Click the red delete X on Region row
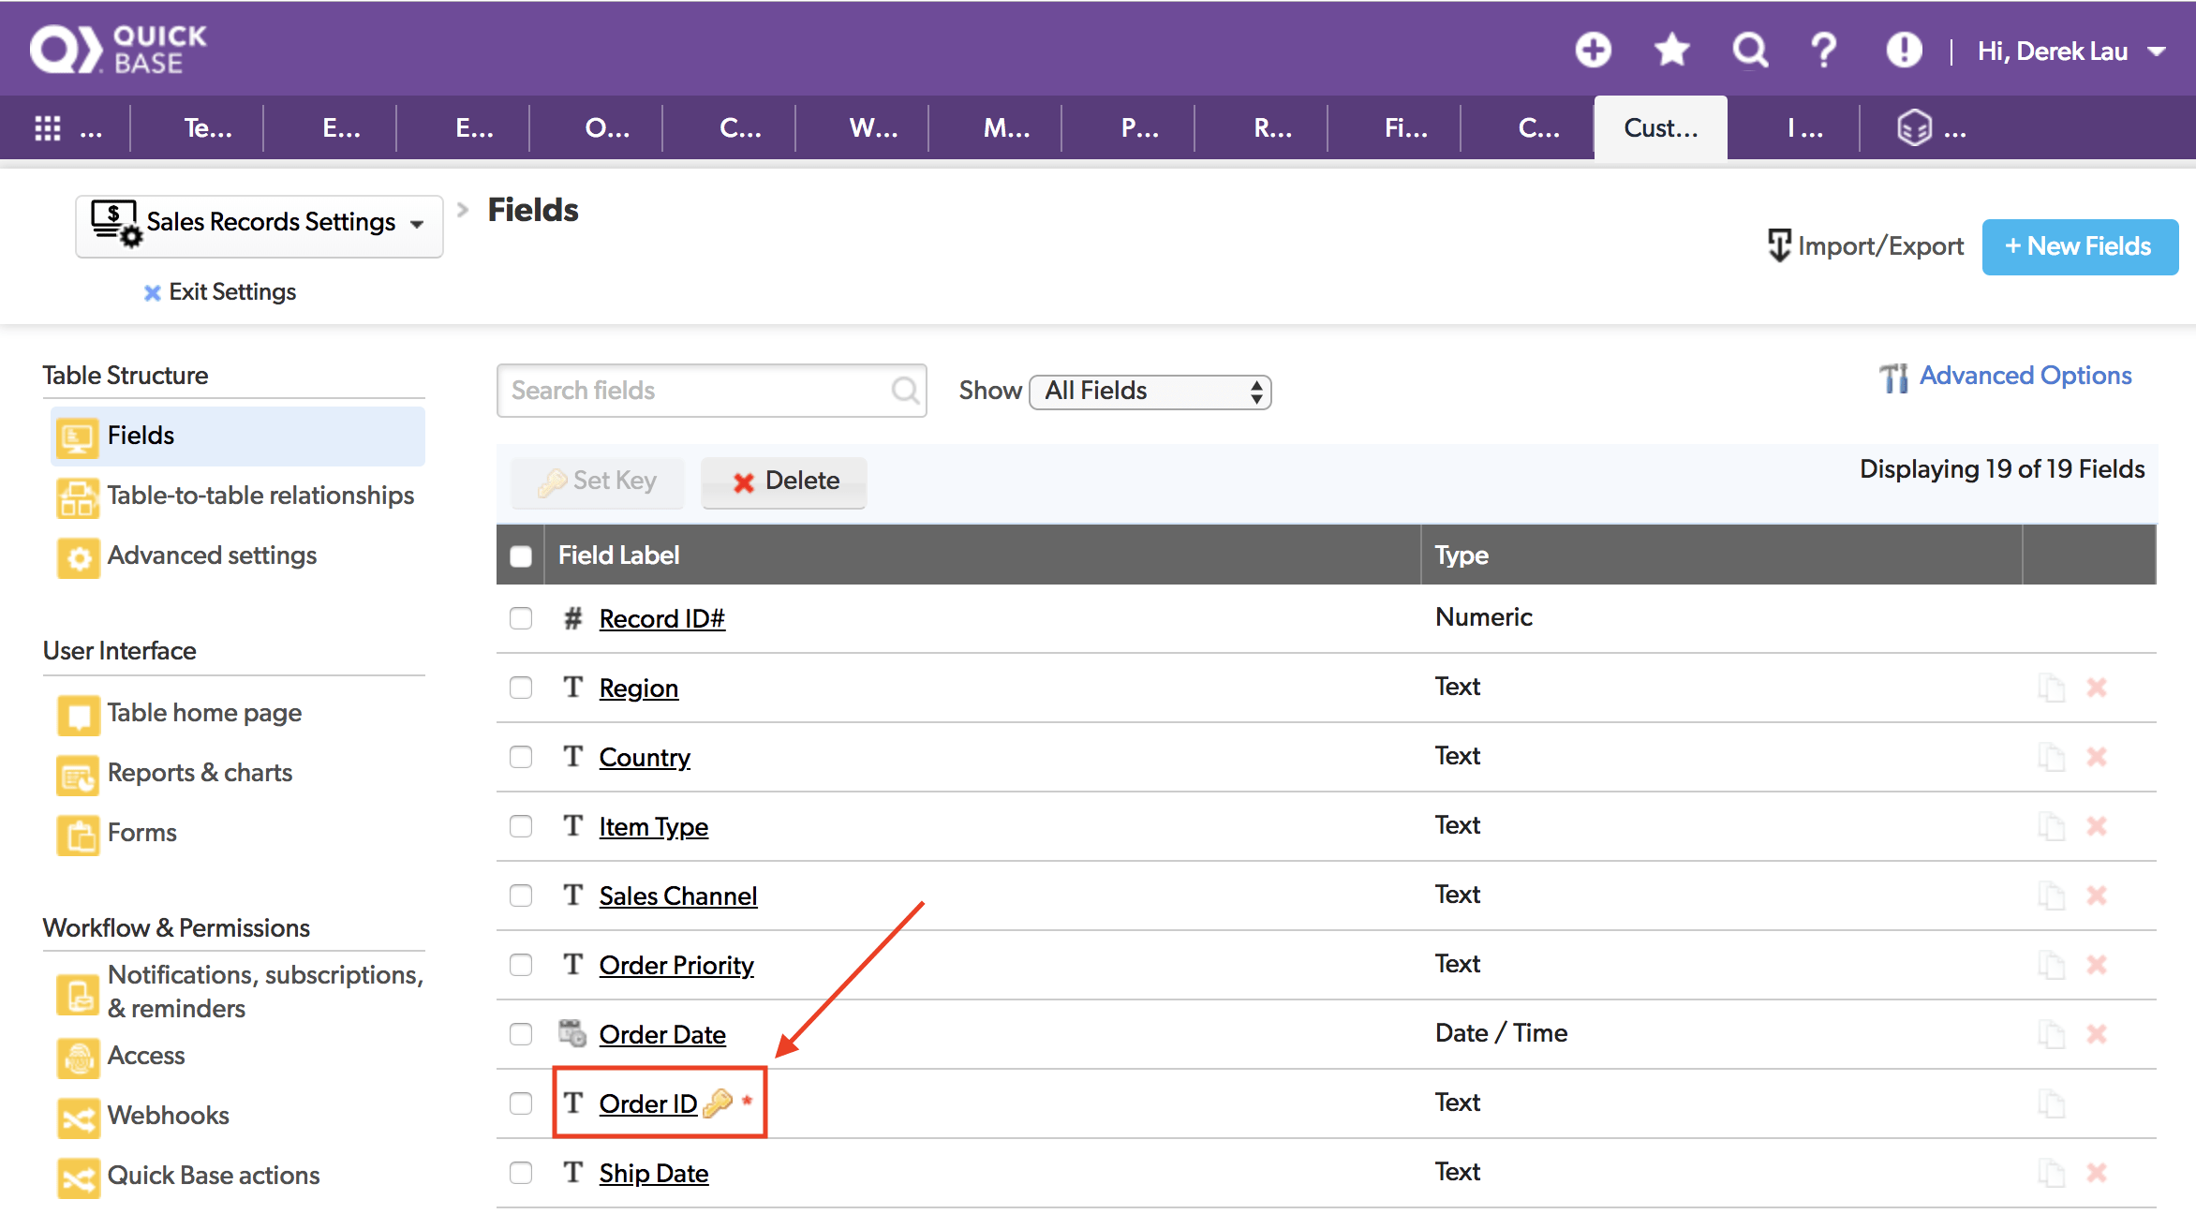Screen dimensions: 2196x1214 (2097, 688)
